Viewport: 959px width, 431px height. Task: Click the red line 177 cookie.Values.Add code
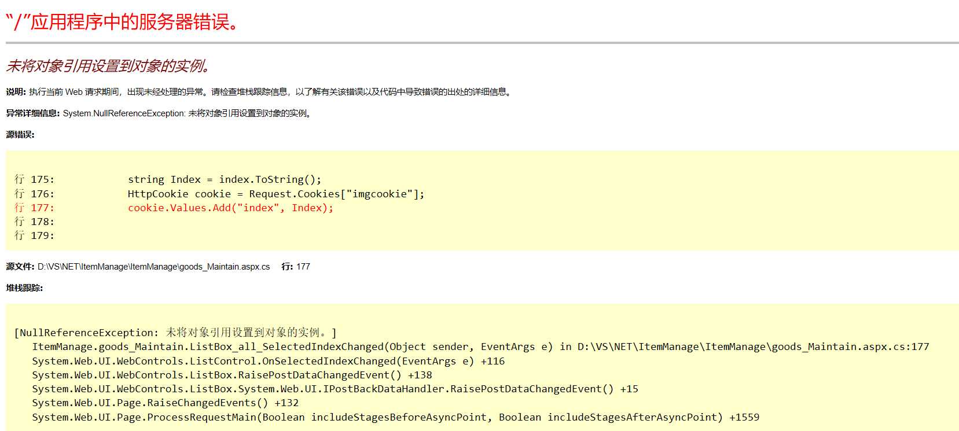(231, 208)
